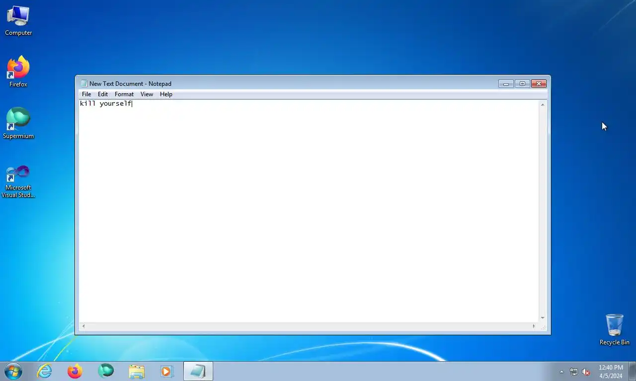Click the horizontal scrollbar right arrow
Screen dimensions: 636x381
pyautogui.click(x=534, y=326)
